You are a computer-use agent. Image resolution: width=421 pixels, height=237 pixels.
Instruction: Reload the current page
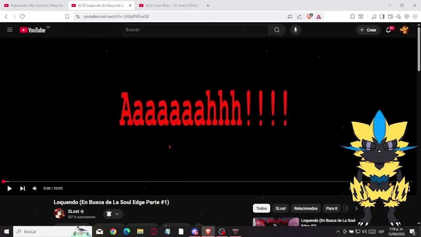pos(22,16)
